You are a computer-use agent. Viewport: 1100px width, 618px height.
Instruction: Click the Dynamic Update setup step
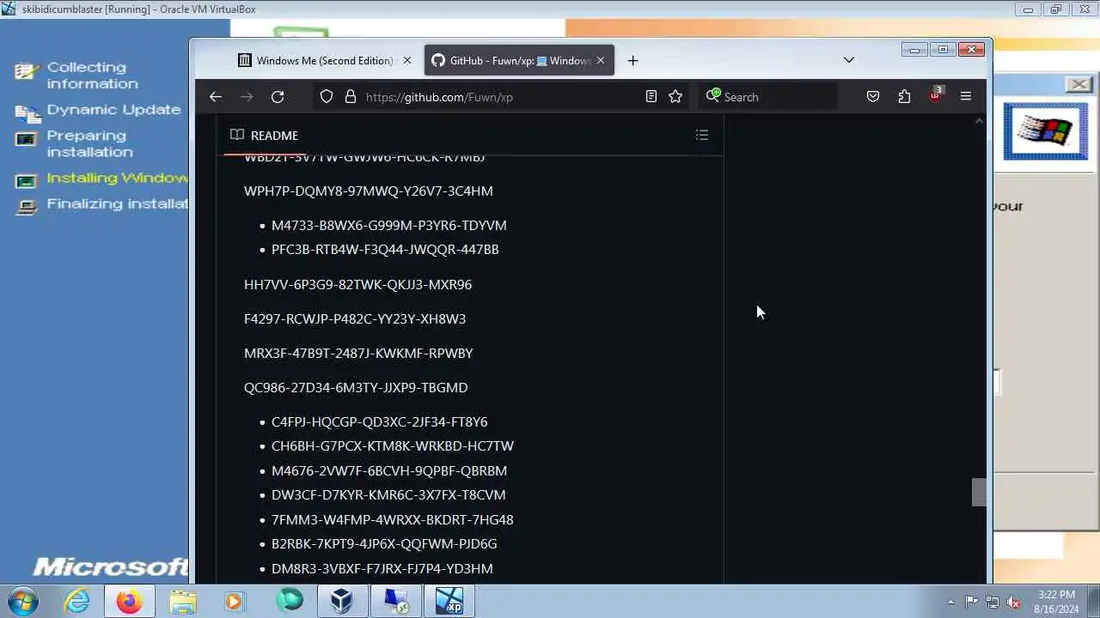pyautogui.click(x=113, y=110)
